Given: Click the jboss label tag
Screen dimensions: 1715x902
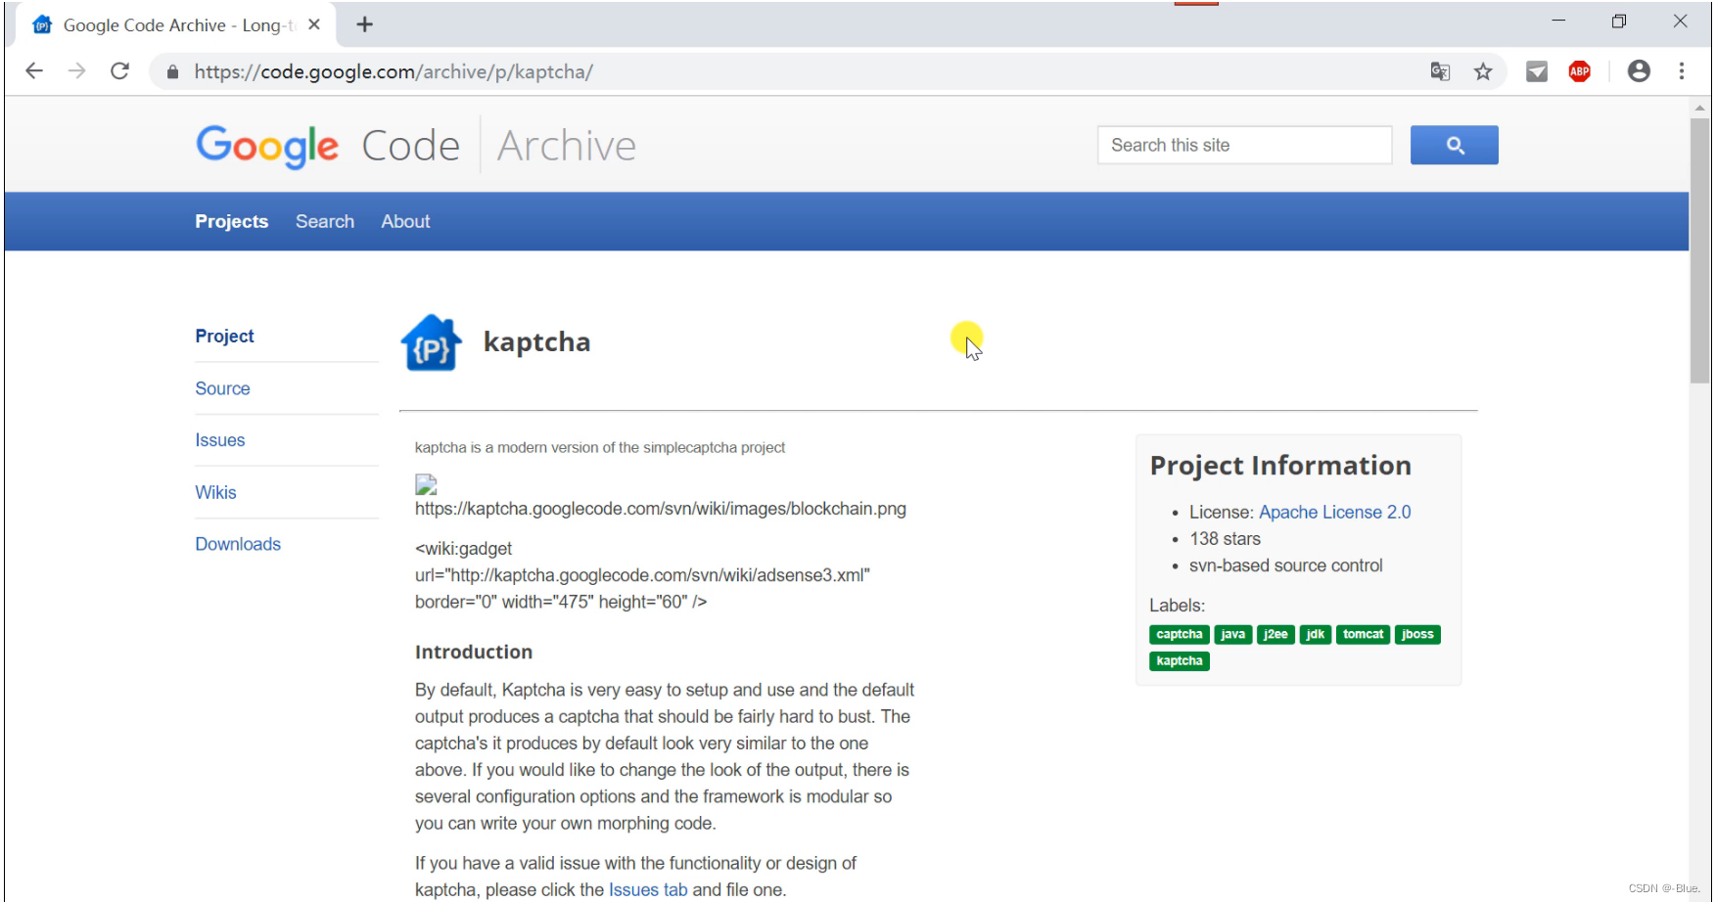Looking at the screenshot, I should [1417, 634].
